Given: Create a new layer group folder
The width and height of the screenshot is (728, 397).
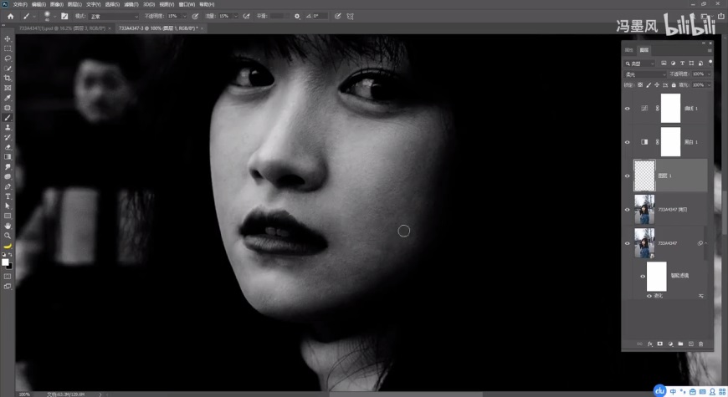Looking at the screenshot, I should 680,344.
